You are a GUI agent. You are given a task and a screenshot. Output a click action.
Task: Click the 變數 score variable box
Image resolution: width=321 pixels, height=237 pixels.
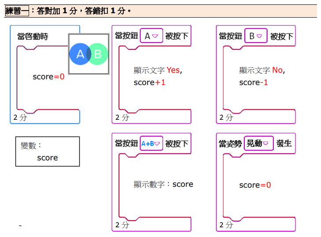[48, 152]
